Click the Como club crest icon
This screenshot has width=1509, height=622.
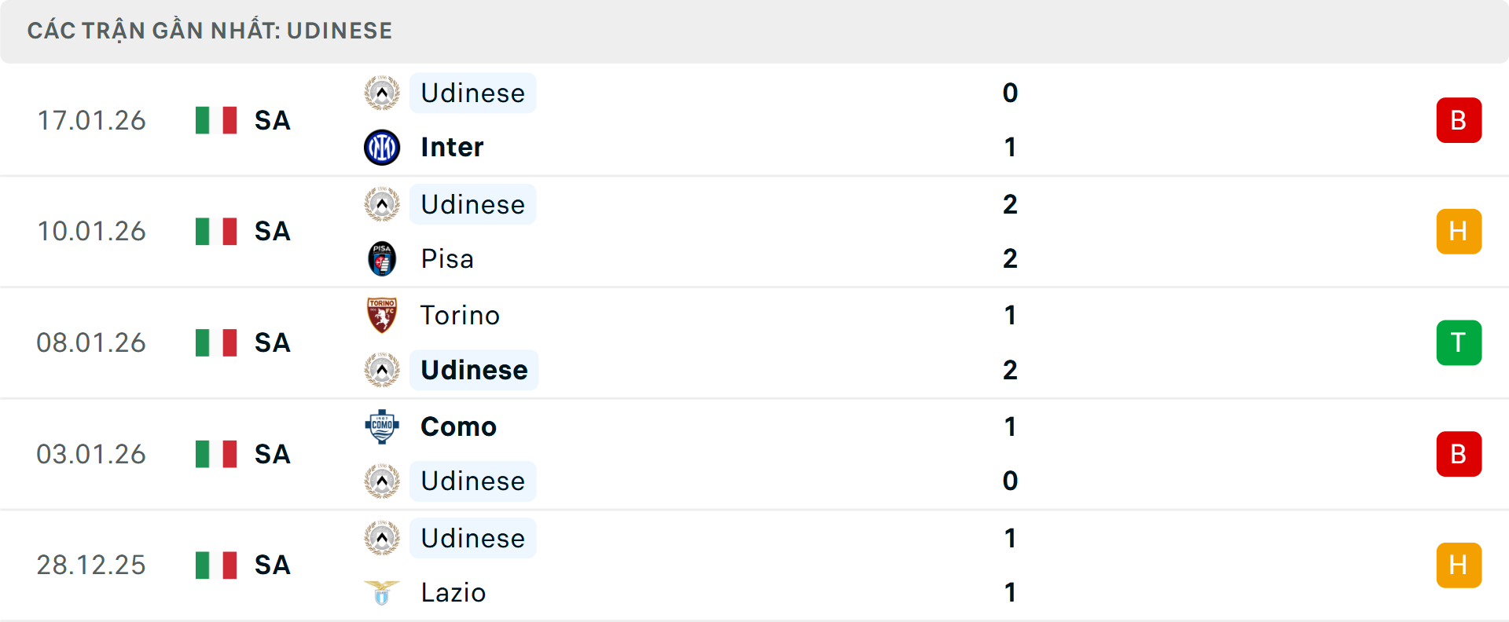click(x=382, y=426)
